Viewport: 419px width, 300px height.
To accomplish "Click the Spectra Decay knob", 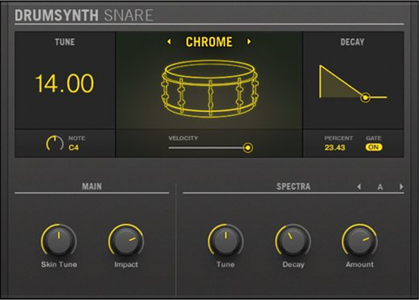I will pos(293,241).
